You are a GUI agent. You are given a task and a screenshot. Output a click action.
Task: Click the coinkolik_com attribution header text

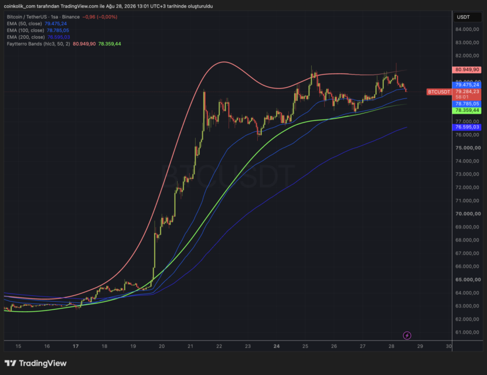click(108, 6)
